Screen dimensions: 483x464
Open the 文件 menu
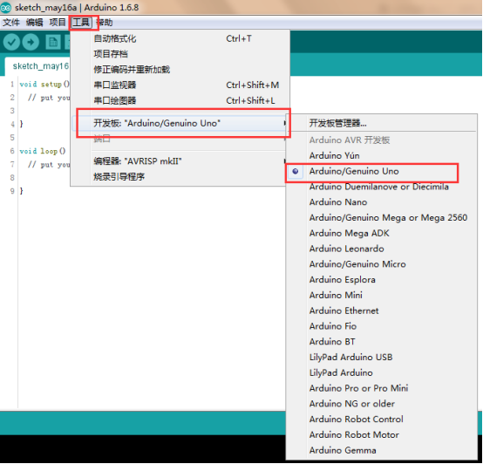(x=11, y=23)
